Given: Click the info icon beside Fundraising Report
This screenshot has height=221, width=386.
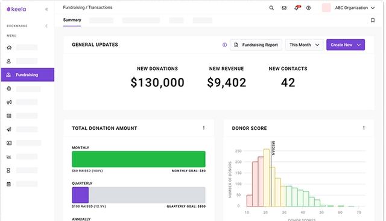Looking at the screenshot, I should coord(224,45).
